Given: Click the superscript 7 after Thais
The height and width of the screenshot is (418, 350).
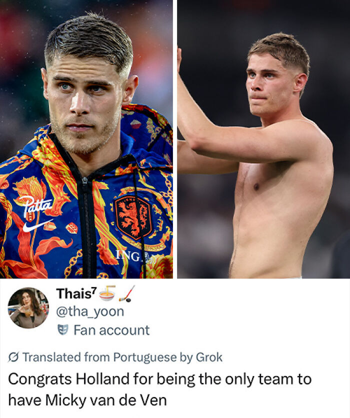Looking at the screenshot, I should point(93,290).
